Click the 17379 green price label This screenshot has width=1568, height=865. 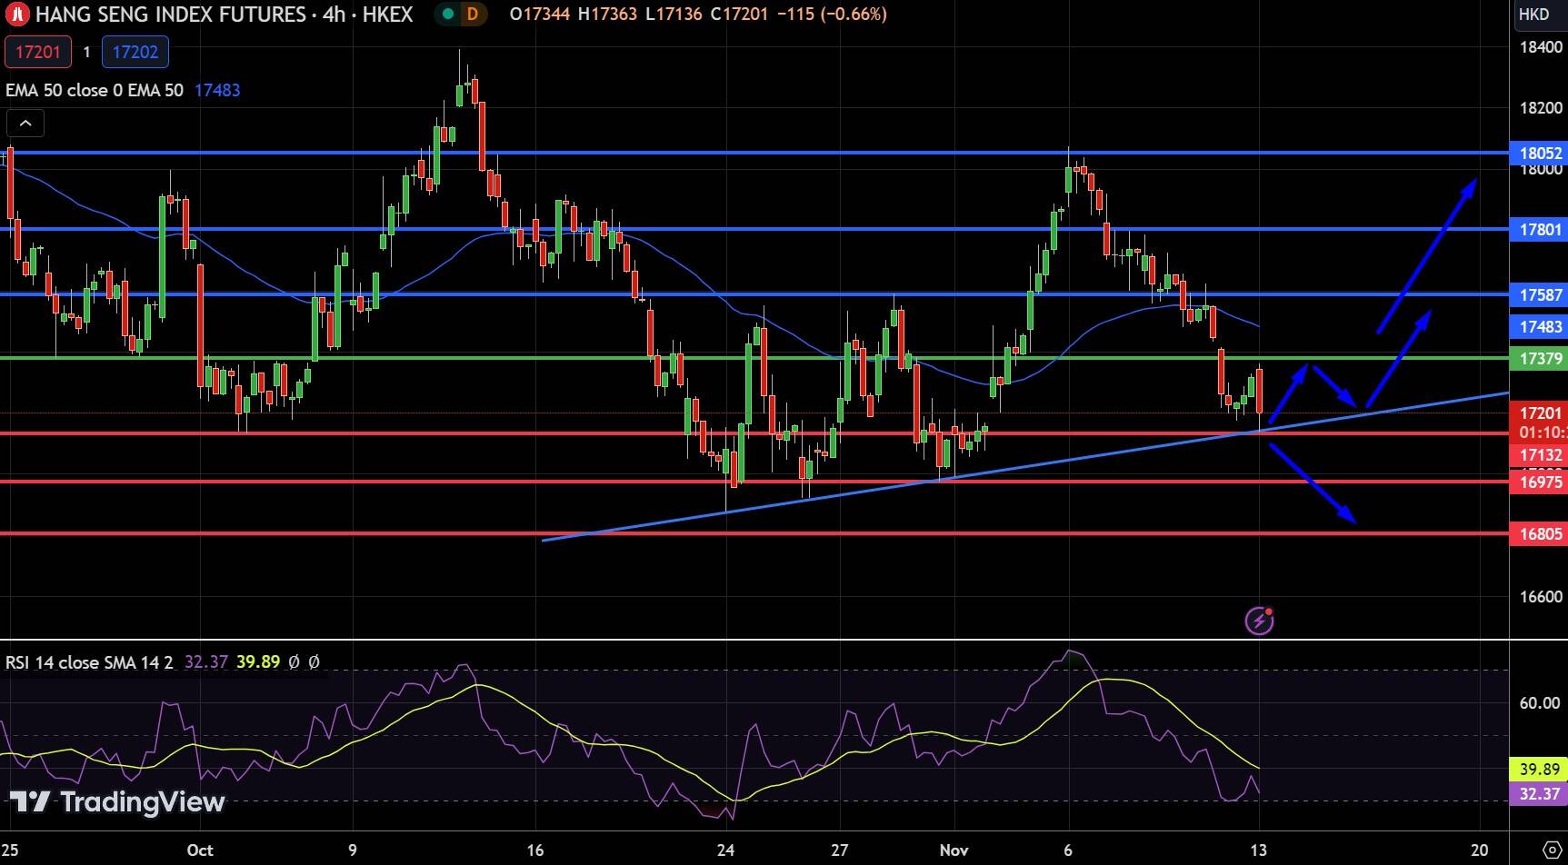click(x=1539, y=359)
